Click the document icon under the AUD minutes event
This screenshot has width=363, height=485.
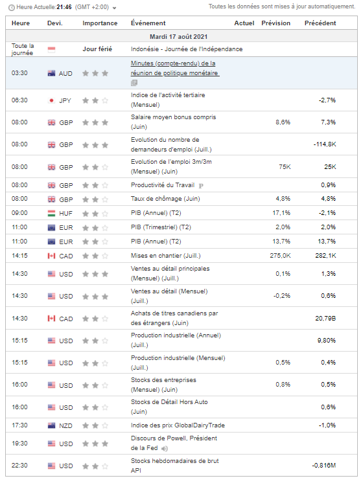click(134, 83)
